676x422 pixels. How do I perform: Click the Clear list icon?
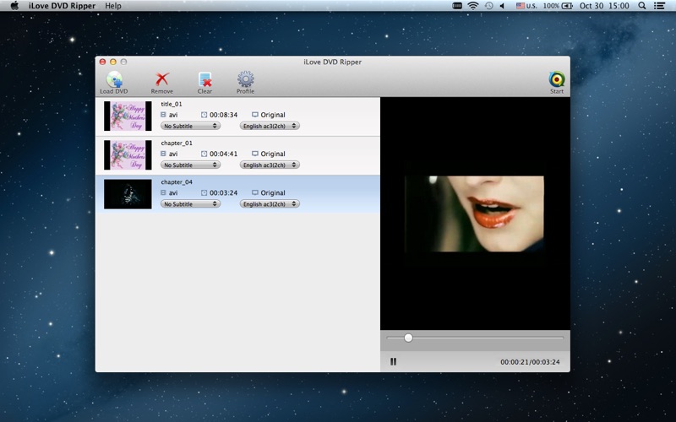(x=204, y=80)
